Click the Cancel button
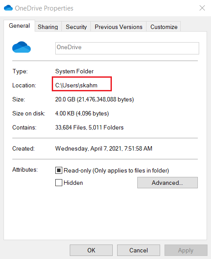Image resolution: width=211 pixels, height=259 pixels. (x=139, y=250)
